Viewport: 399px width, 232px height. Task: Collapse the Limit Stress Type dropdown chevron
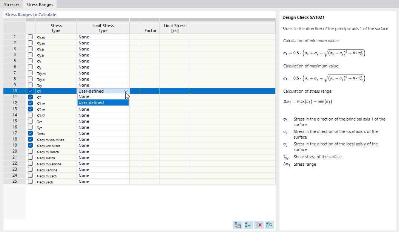(126, 91)
